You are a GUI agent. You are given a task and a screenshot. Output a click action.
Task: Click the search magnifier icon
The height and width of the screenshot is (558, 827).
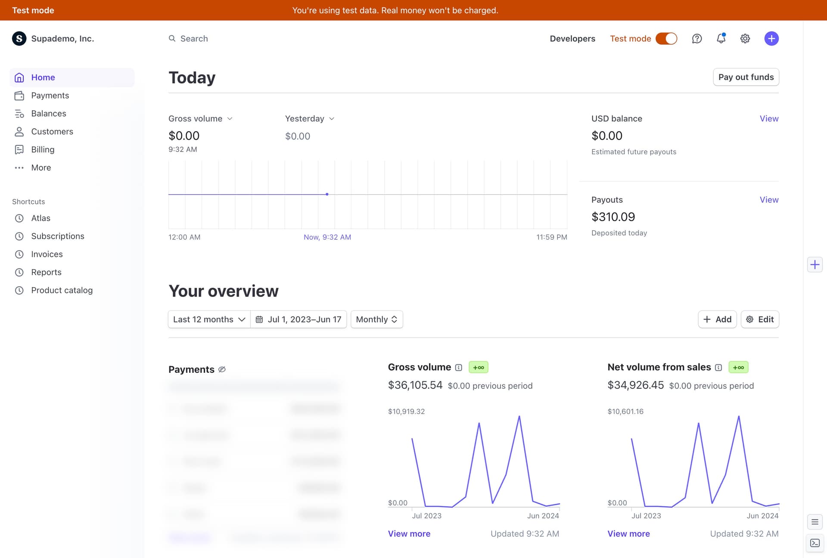point(172,39)
